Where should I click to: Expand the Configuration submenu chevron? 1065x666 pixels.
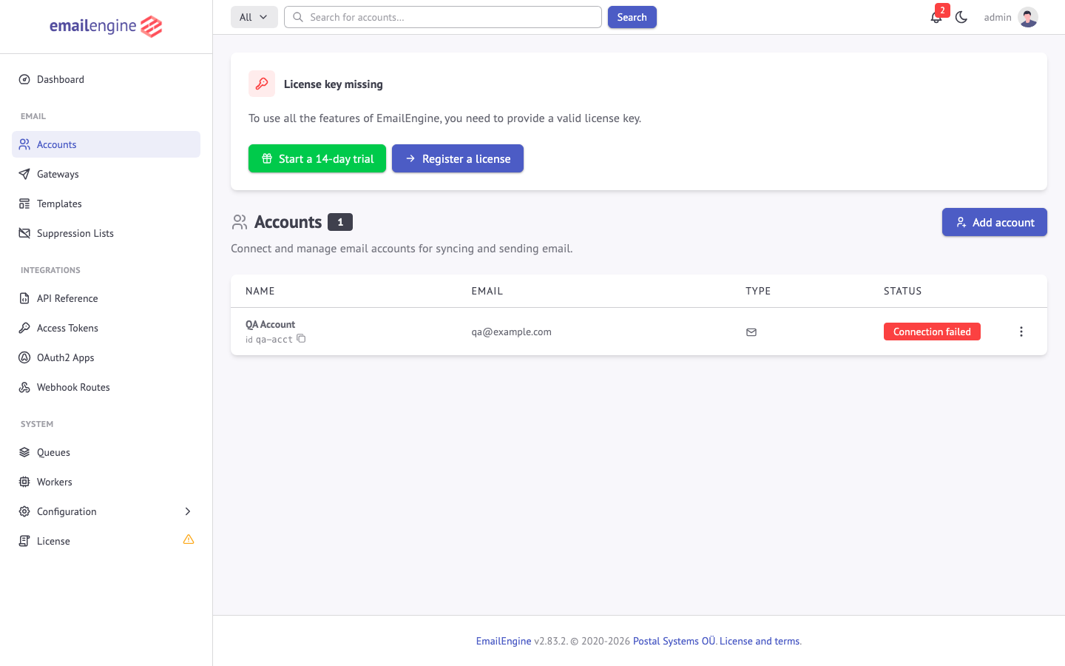(x=188, y=511)
